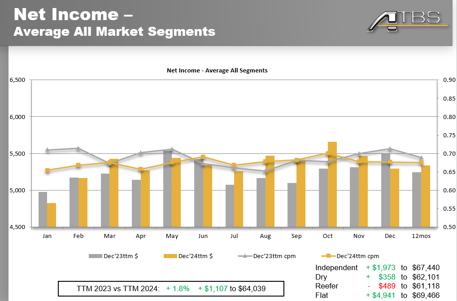457x301 pixels.
Task: Expand the Independent segment row
Action: click(x=337, y=267)
